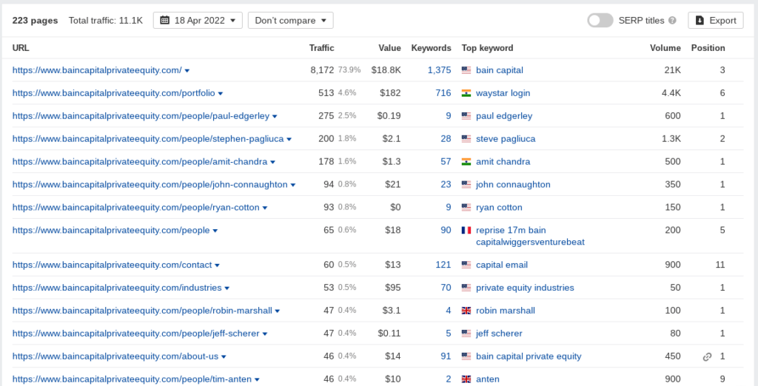Click the US flag beside 'bain capital'
Viewport: 758px width, 386px height.
pos(466,70)
